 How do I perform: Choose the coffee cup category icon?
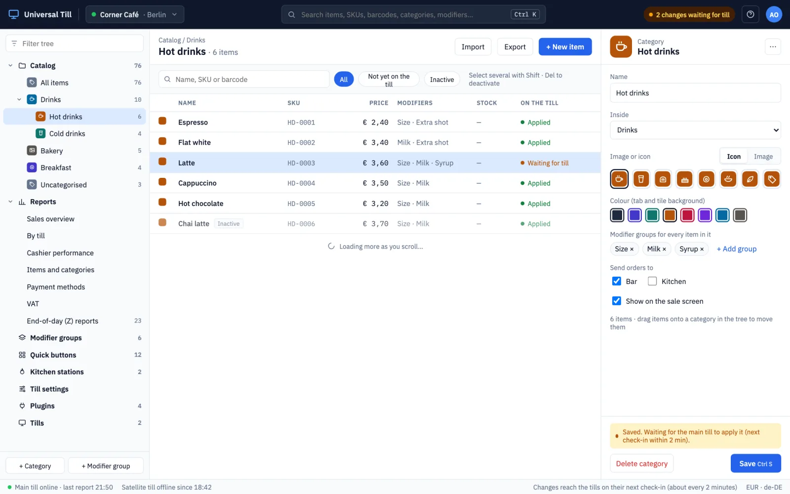(619, 179)
